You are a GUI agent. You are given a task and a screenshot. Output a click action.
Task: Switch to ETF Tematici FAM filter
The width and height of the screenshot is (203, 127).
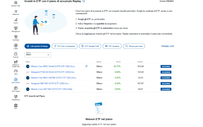coord(90,46)
